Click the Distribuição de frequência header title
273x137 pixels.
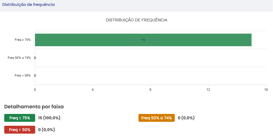click(28, 5)
